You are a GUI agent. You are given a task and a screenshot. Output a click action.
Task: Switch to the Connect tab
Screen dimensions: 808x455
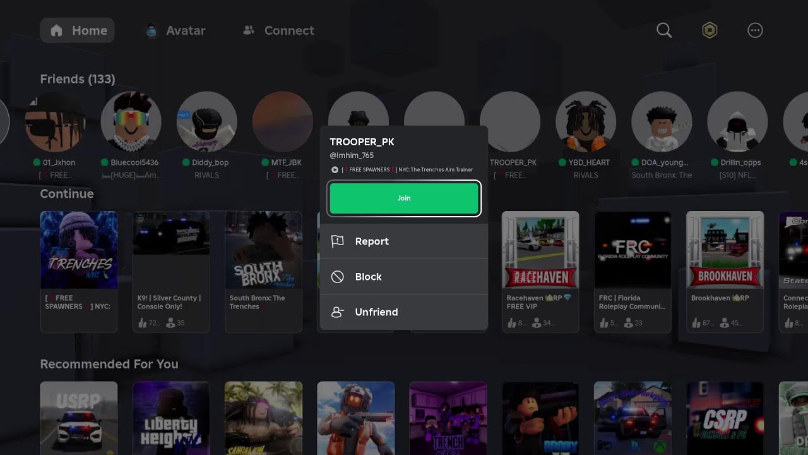point(278,30)
